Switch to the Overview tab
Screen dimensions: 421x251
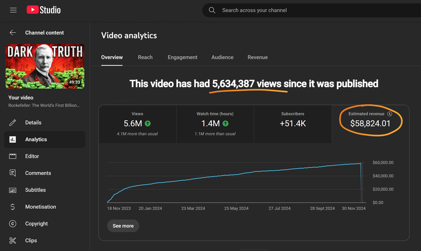112,58
